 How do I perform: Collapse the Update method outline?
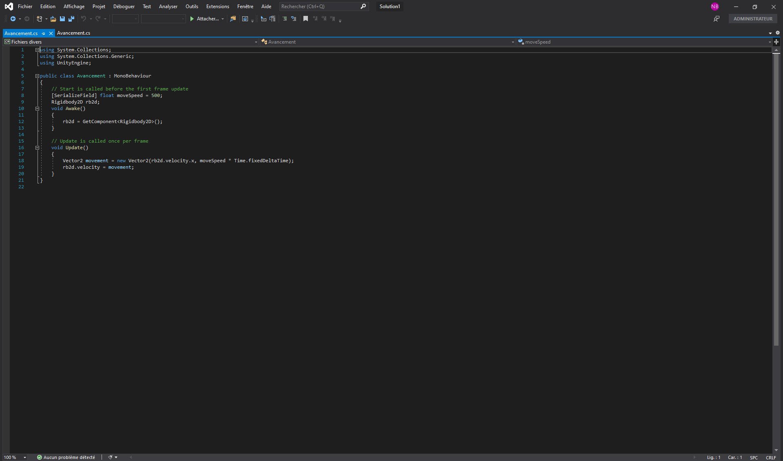37,148
